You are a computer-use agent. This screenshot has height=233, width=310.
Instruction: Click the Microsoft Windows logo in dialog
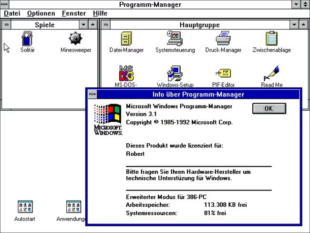click(x=108, y=119)
